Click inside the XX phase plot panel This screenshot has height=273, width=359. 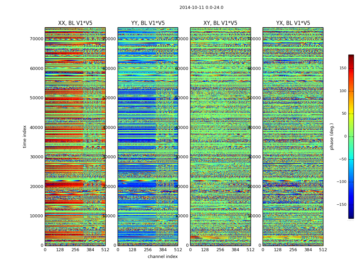[75, 136]
